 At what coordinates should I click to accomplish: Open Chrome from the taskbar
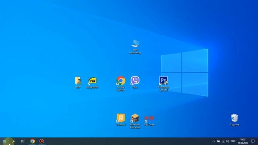[32, 141]
